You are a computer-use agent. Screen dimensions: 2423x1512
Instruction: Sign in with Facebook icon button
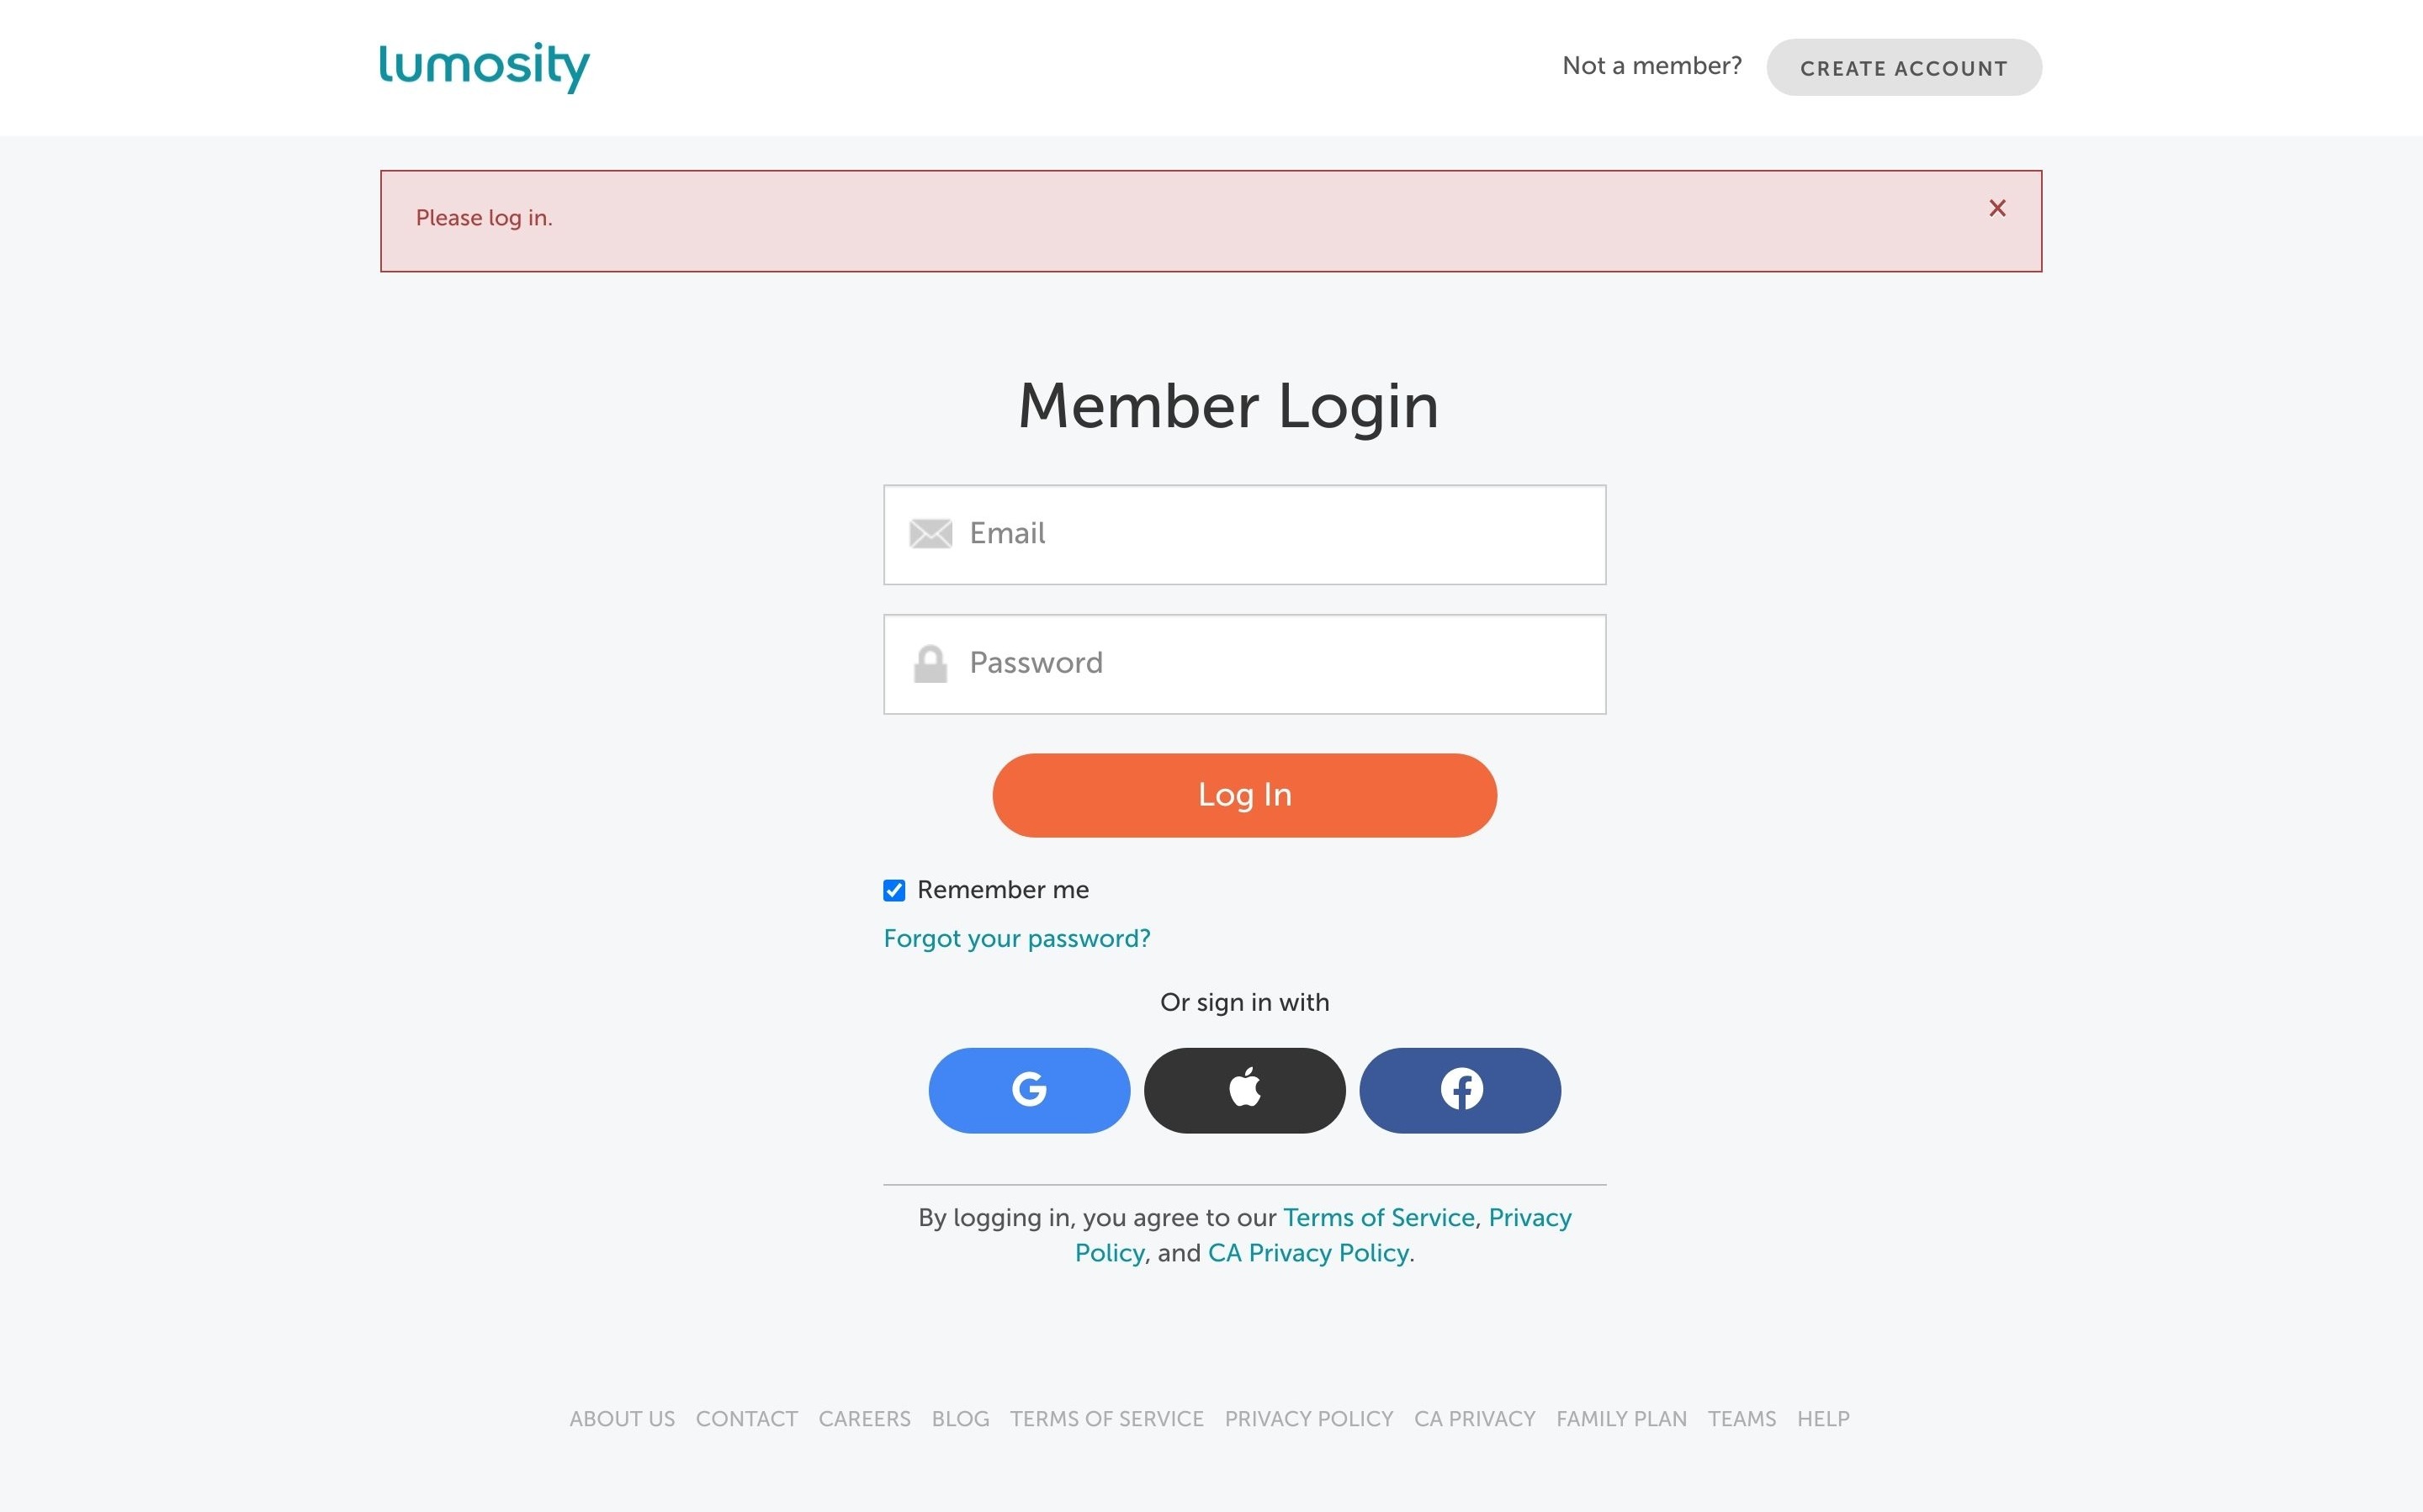(1460, 1090)
